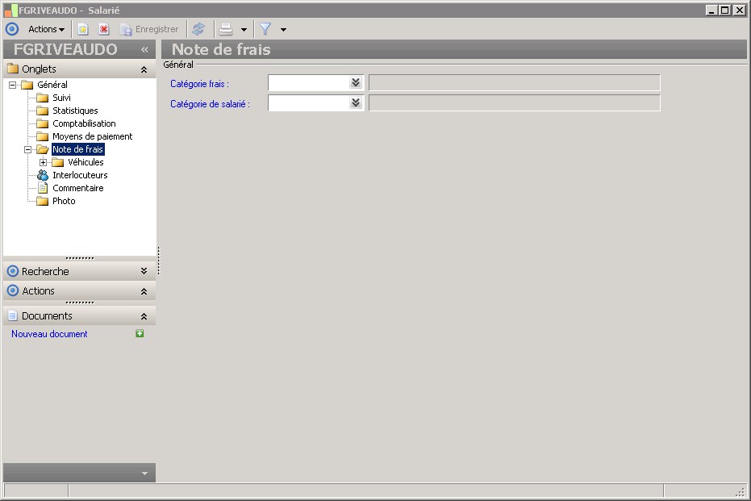
Task: Click the Recherche section icon
Action: pos(13,271)
